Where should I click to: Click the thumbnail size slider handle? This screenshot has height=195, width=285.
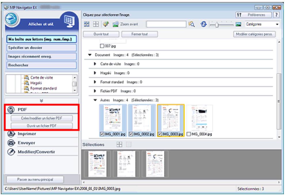[217, 25]
